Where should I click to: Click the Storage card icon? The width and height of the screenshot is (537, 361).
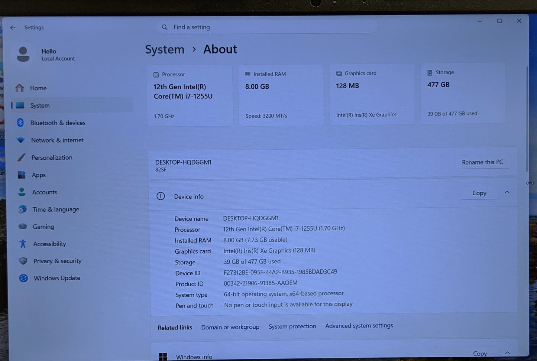click(430, 73)
